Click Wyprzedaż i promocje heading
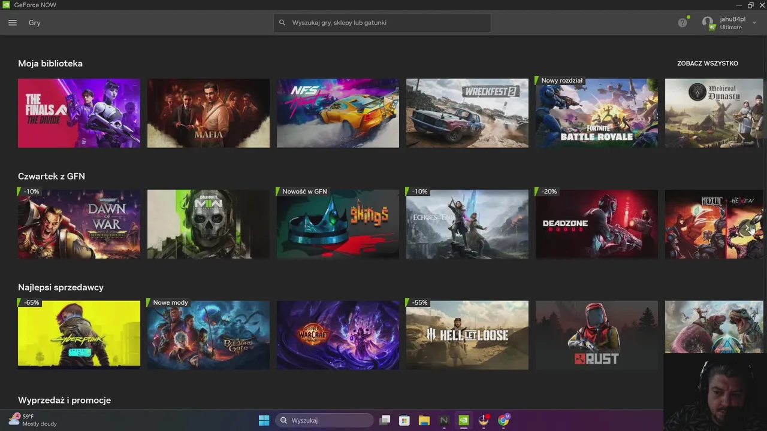The height and width of the screenshot is (431, 767). (64, 400)
